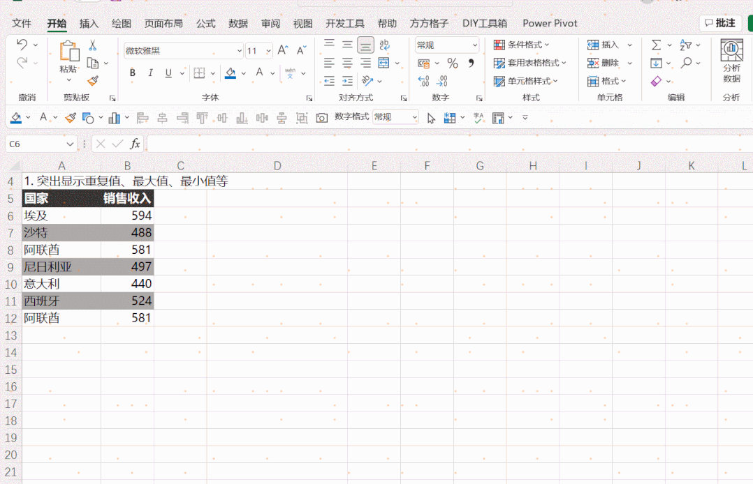This screenshot has width=753, height=484.
Task: Toggle top vertical alignment
Action: pos(330,45)
